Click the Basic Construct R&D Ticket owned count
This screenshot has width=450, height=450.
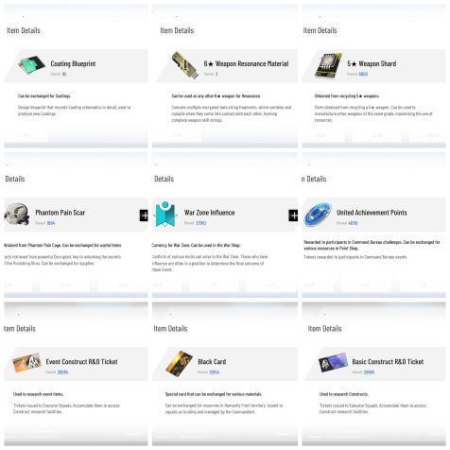point(369,372)
